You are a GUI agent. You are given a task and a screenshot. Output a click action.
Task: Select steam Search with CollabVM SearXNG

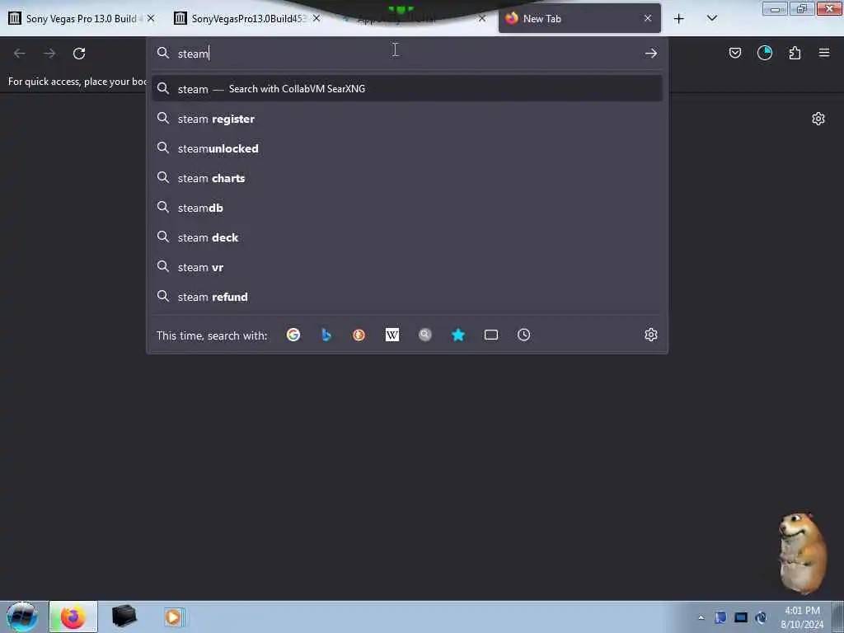tap(407, 88)
